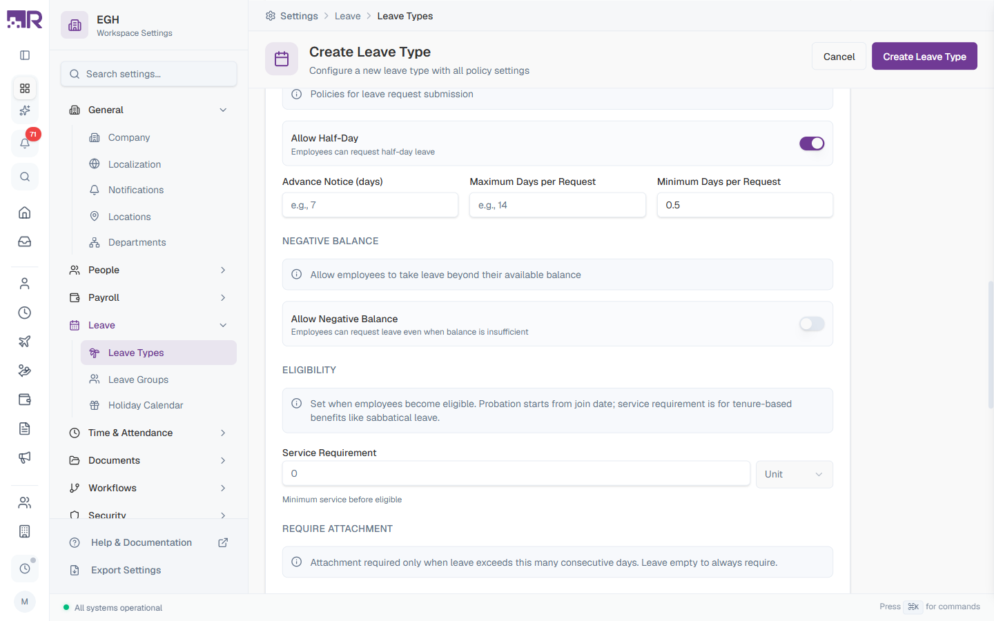Enable the Allow Negative Balance toggle
This screenshot has height=621, width=994.
812,324
